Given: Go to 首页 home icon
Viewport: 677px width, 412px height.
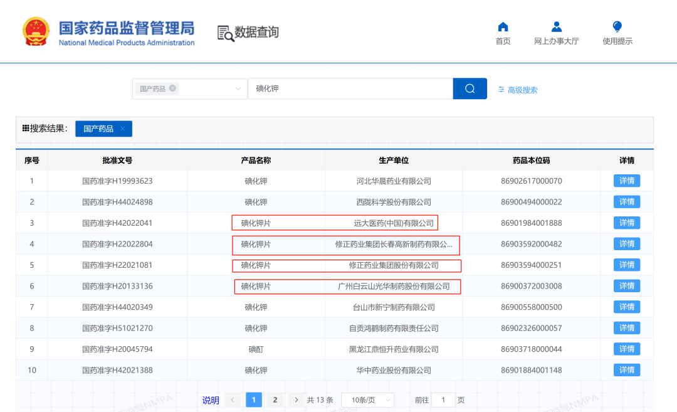Looking at the screenshot, I should coord(503,31).
